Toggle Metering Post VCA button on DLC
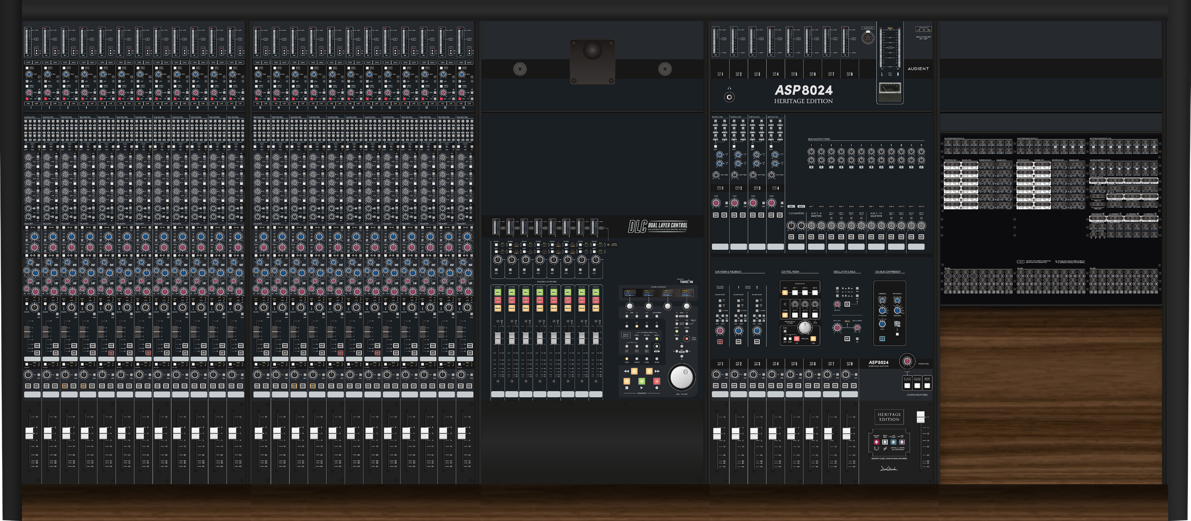This screenshot has height=521, width=1191. pyautogui.click(x=609, y=245)
